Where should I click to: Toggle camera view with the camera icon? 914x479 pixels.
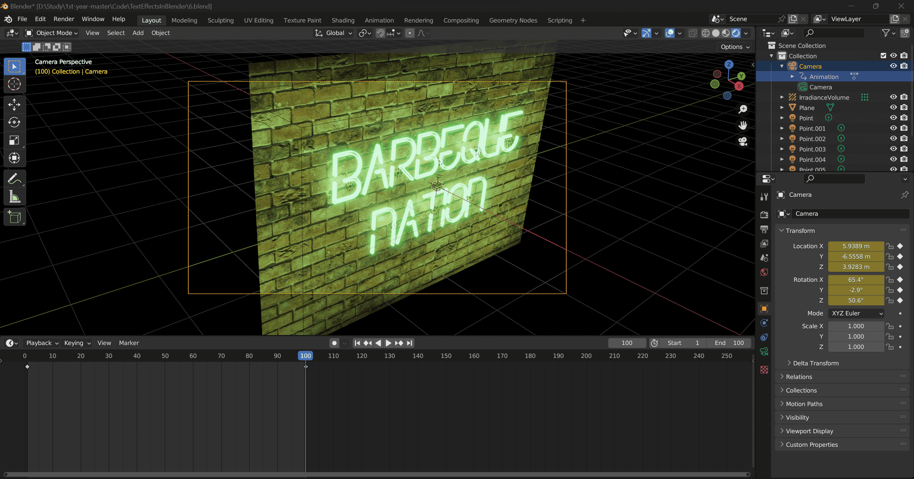743,142
